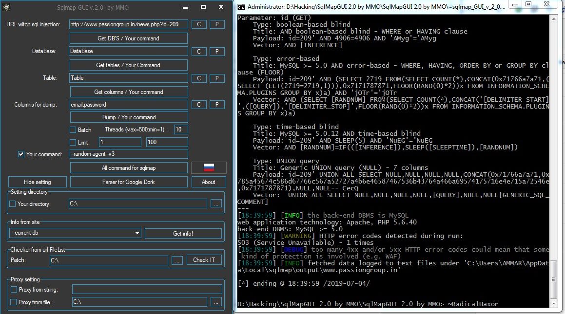
Task: Click Get DB'S / Your command button
Action: [128, 38]
